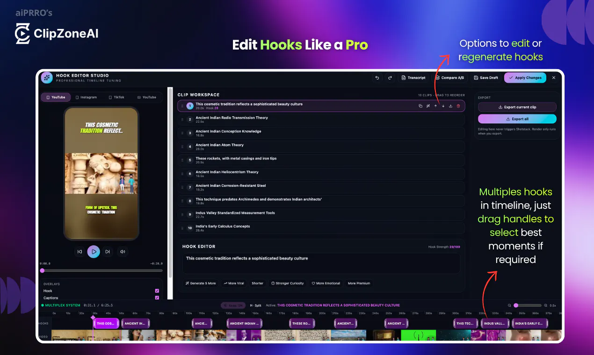This screenshot has height=355, width=594.
Task: Download clip 1 using row download icon
Action: pyautogui.click(x=450, y=106)
